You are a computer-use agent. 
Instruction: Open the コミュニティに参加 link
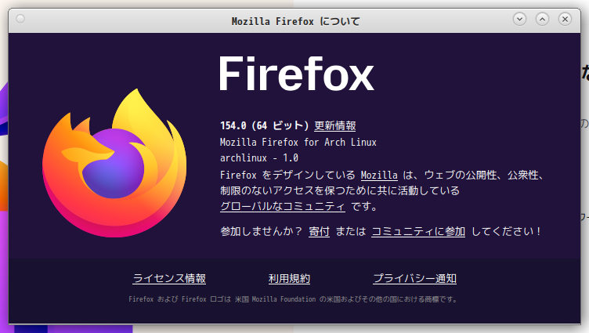[x=418, y=231]
